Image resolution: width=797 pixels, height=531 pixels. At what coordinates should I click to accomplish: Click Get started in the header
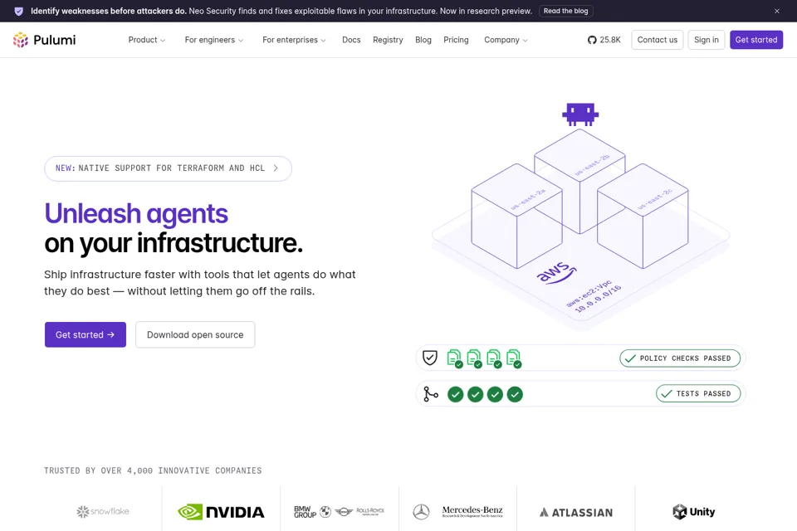click(756, 40)
